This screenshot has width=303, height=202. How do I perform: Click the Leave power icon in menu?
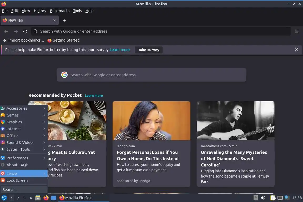coord(3,173)
